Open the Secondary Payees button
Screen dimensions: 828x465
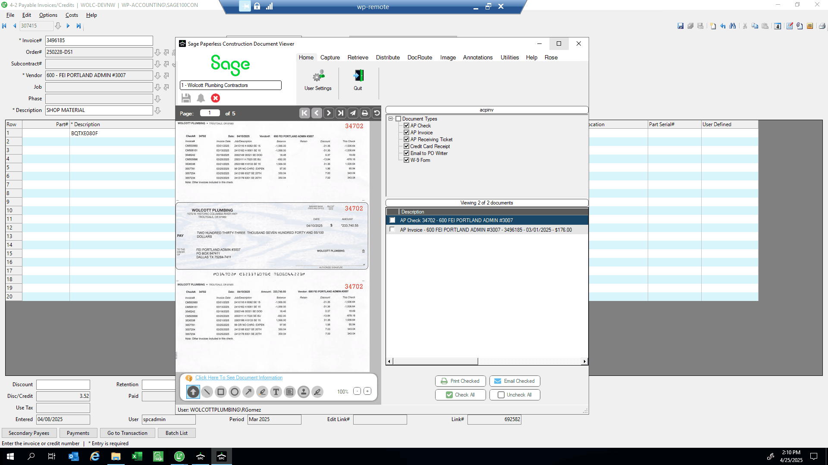(29, 433)
